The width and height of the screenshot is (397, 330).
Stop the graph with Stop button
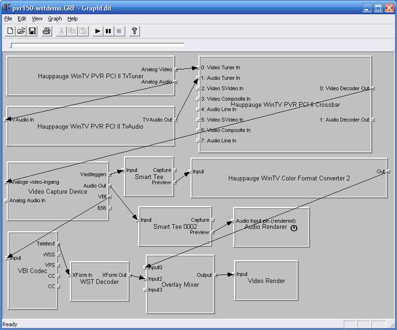119,31
